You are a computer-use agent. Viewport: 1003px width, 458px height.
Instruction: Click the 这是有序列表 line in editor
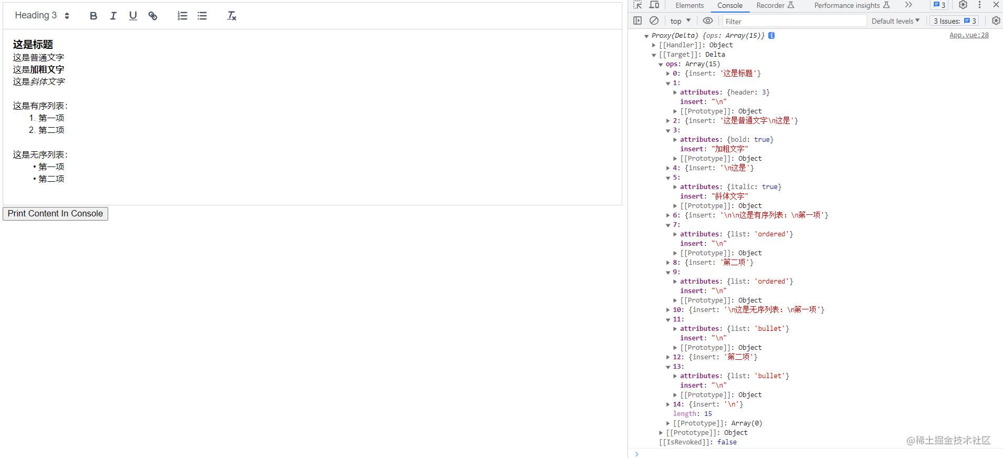[40, 106]
